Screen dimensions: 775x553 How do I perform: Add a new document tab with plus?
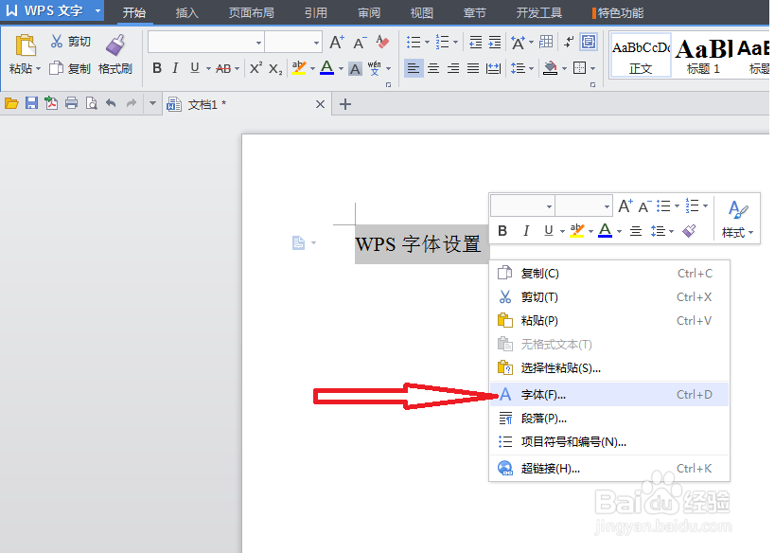(x=345, y=104)
